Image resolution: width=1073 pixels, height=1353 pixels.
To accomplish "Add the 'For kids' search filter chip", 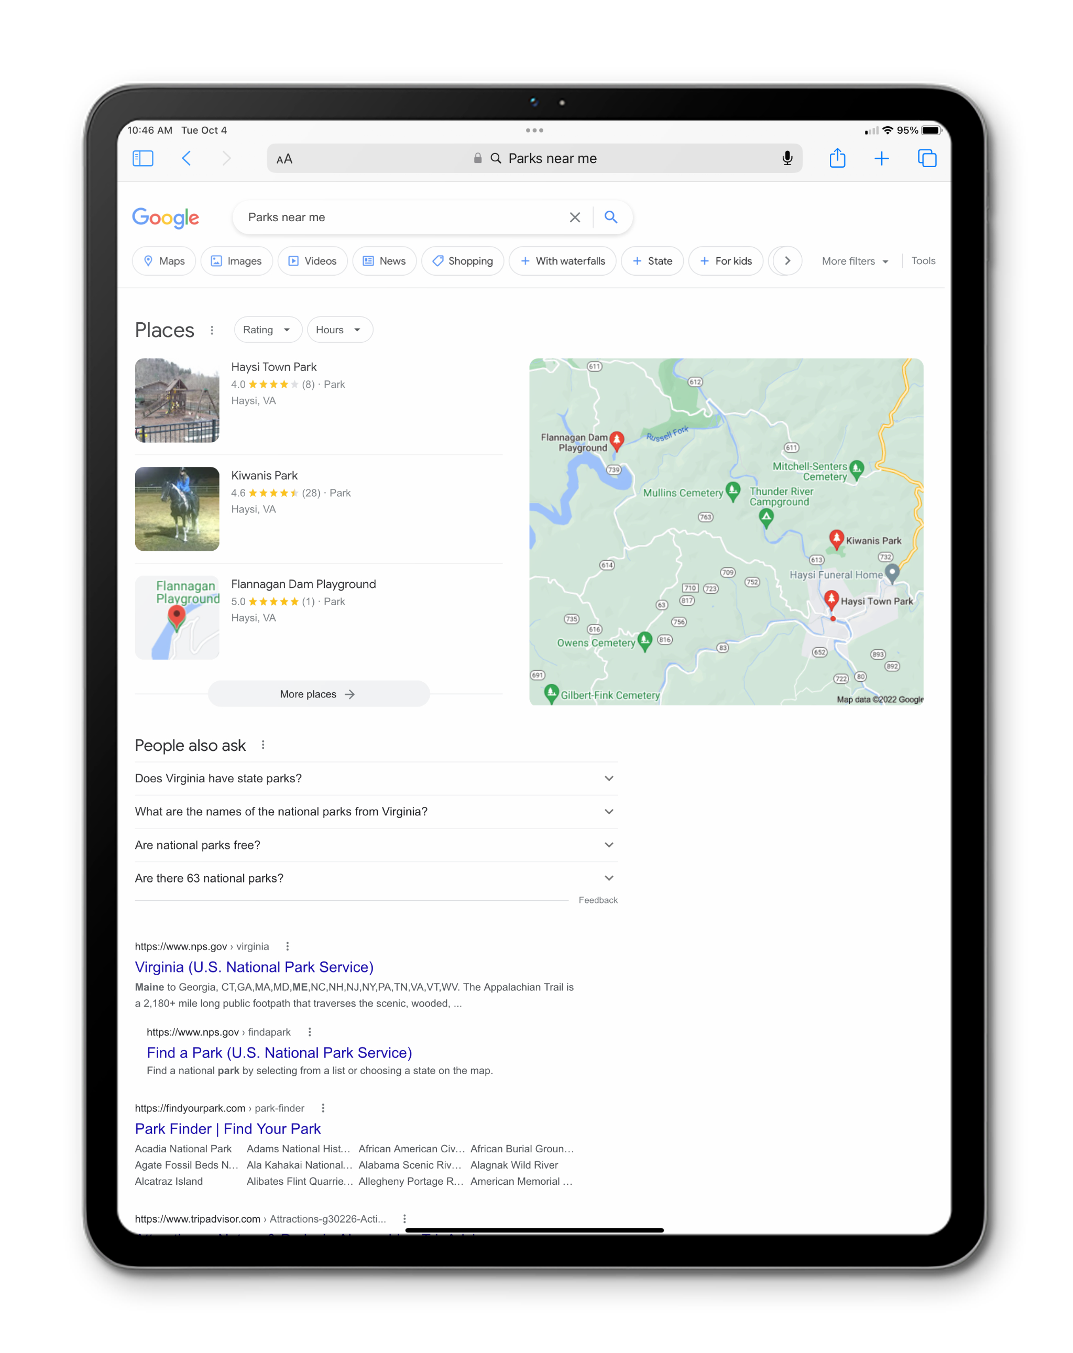I will click(725, 261).
